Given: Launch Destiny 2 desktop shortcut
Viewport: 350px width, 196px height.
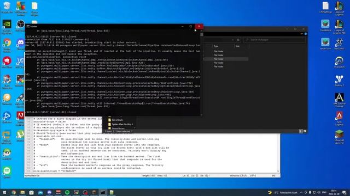Looking at the screenshot, I should (x=339, y=81).
